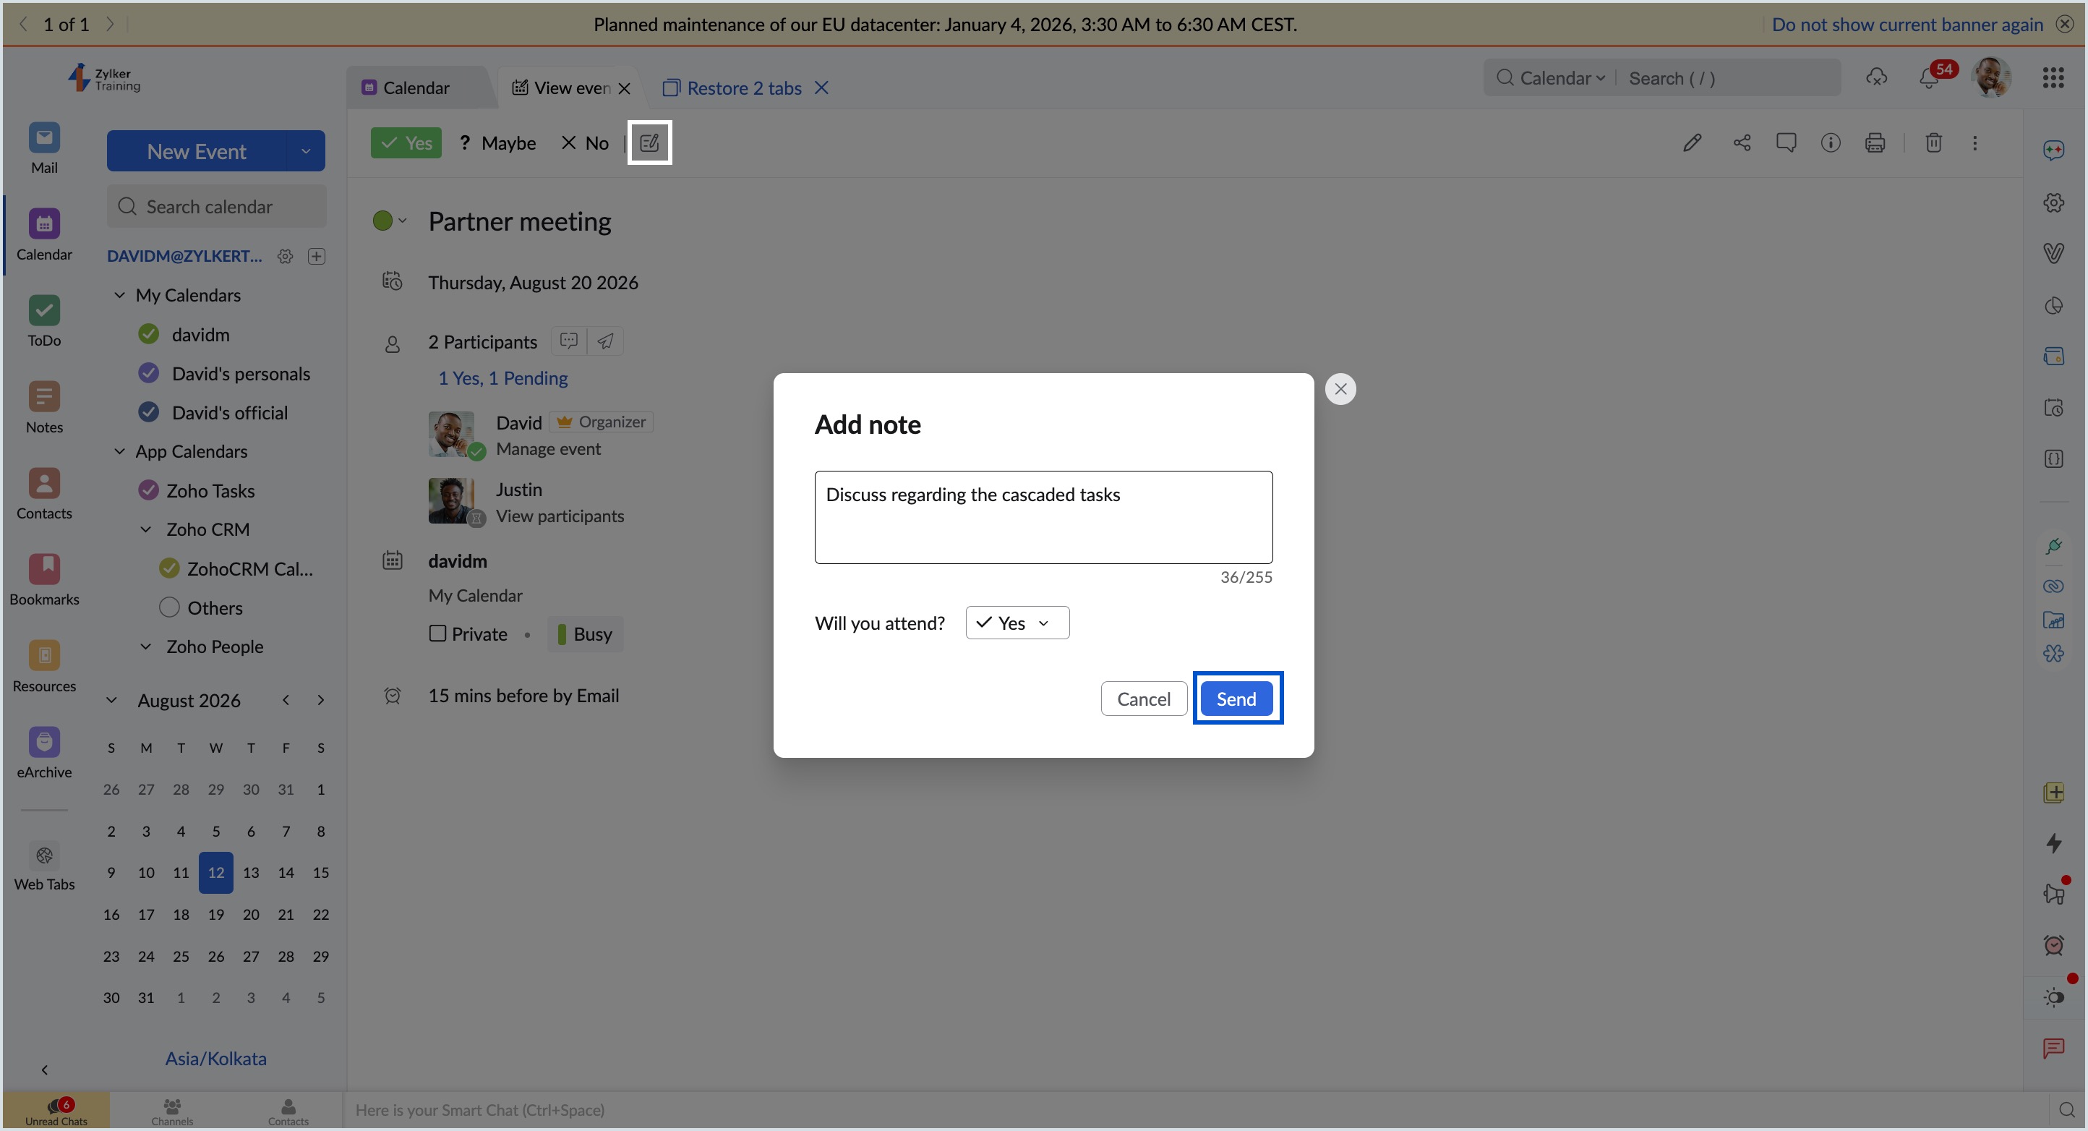The image size is (2088, 1131).
Task: Click the add note icon beside No
Action: [649, 142]
